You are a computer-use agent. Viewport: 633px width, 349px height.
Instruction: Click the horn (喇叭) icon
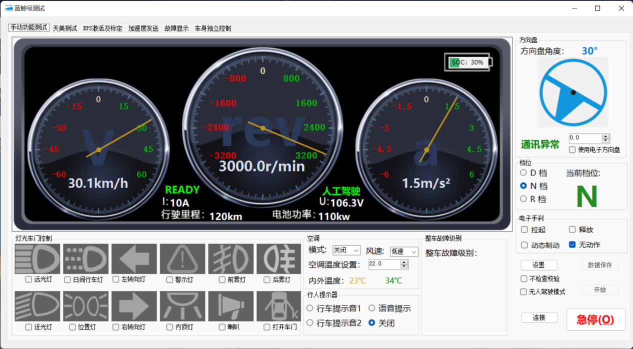(x=230, y=306)
